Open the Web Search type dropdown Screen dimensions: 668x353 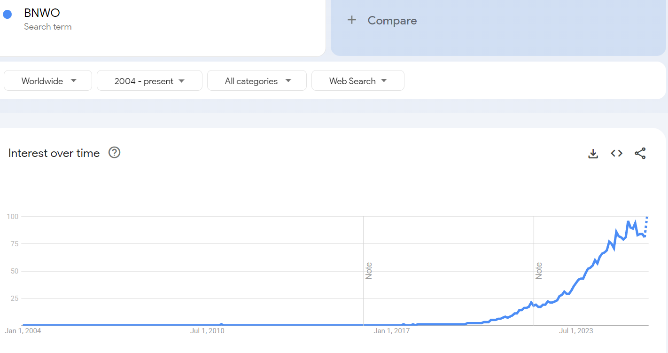tap(358, 81)
